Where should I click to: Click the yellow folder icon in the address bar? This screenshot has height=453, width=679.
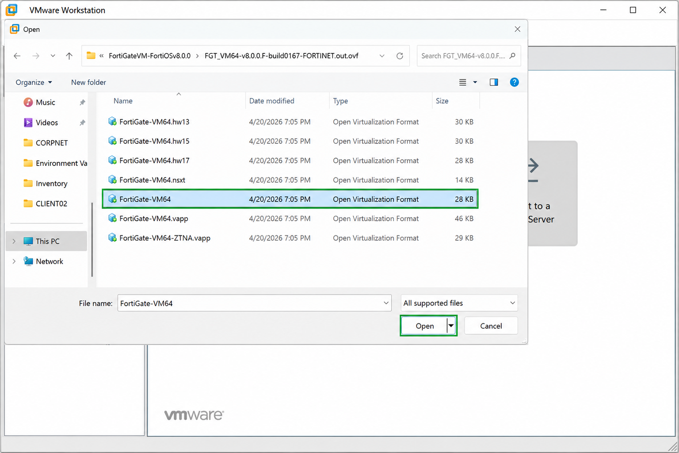pos(91,56)
